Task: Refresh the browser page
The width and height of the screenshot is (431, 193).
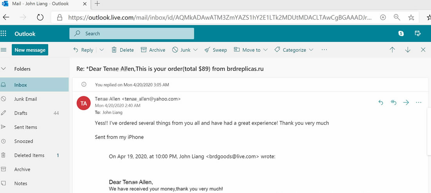Action: pos(40,17)
